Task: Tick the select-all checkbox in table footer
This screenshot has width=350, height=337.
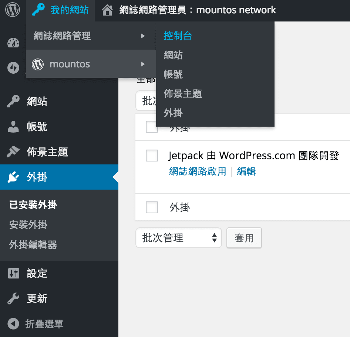Action: tap(152, 207)
